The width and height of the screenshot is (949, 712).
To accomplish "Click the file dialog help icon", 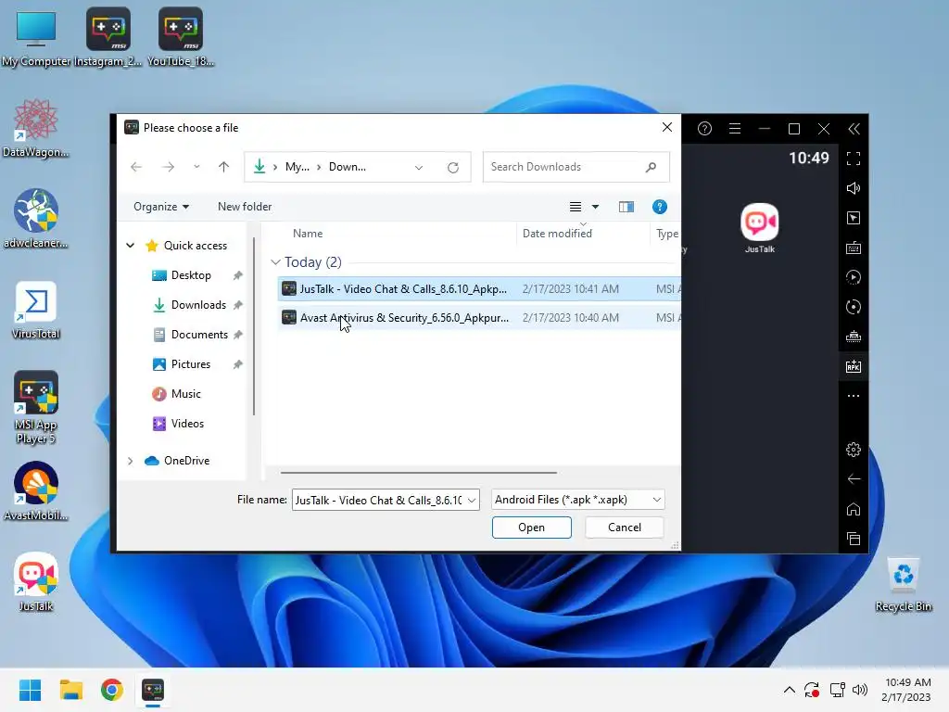I will click(660, 207).
